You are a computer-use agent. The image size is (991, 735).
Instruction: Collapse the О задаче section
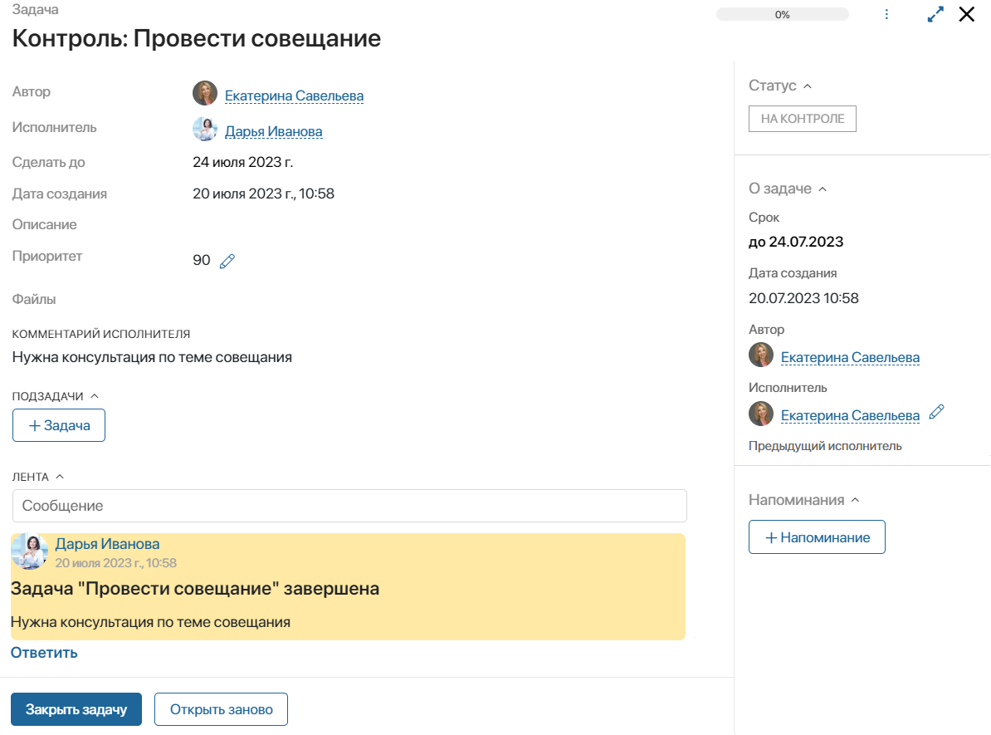pyautogui.click(x=823, y=189)
